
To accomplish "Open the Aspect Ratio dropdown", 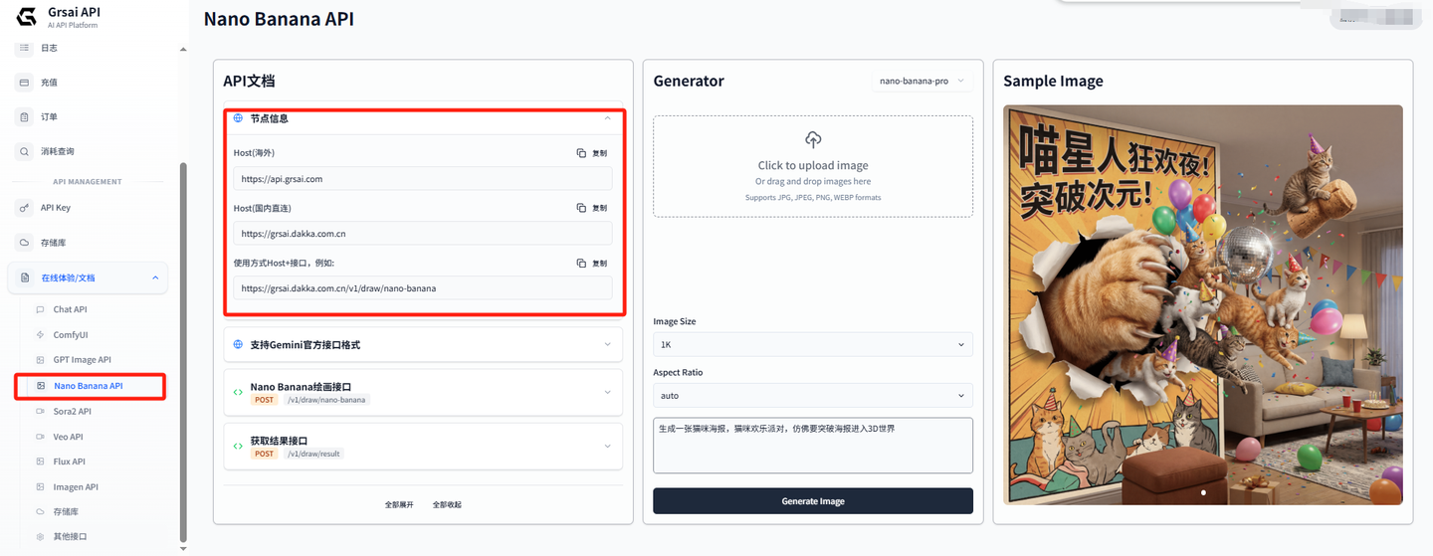I will click(812, 396).
